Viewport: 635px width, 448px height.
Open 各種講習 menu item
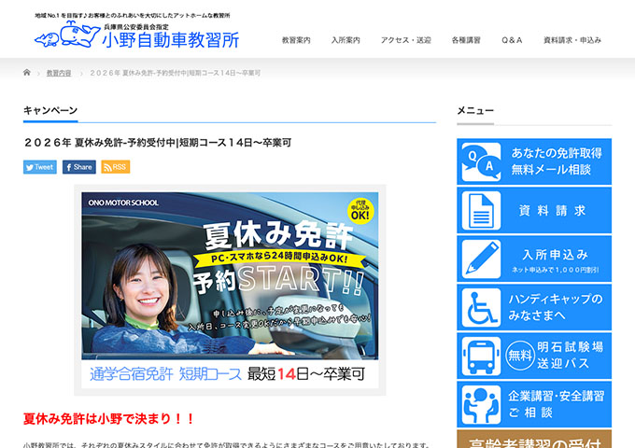tap(466, 40)
